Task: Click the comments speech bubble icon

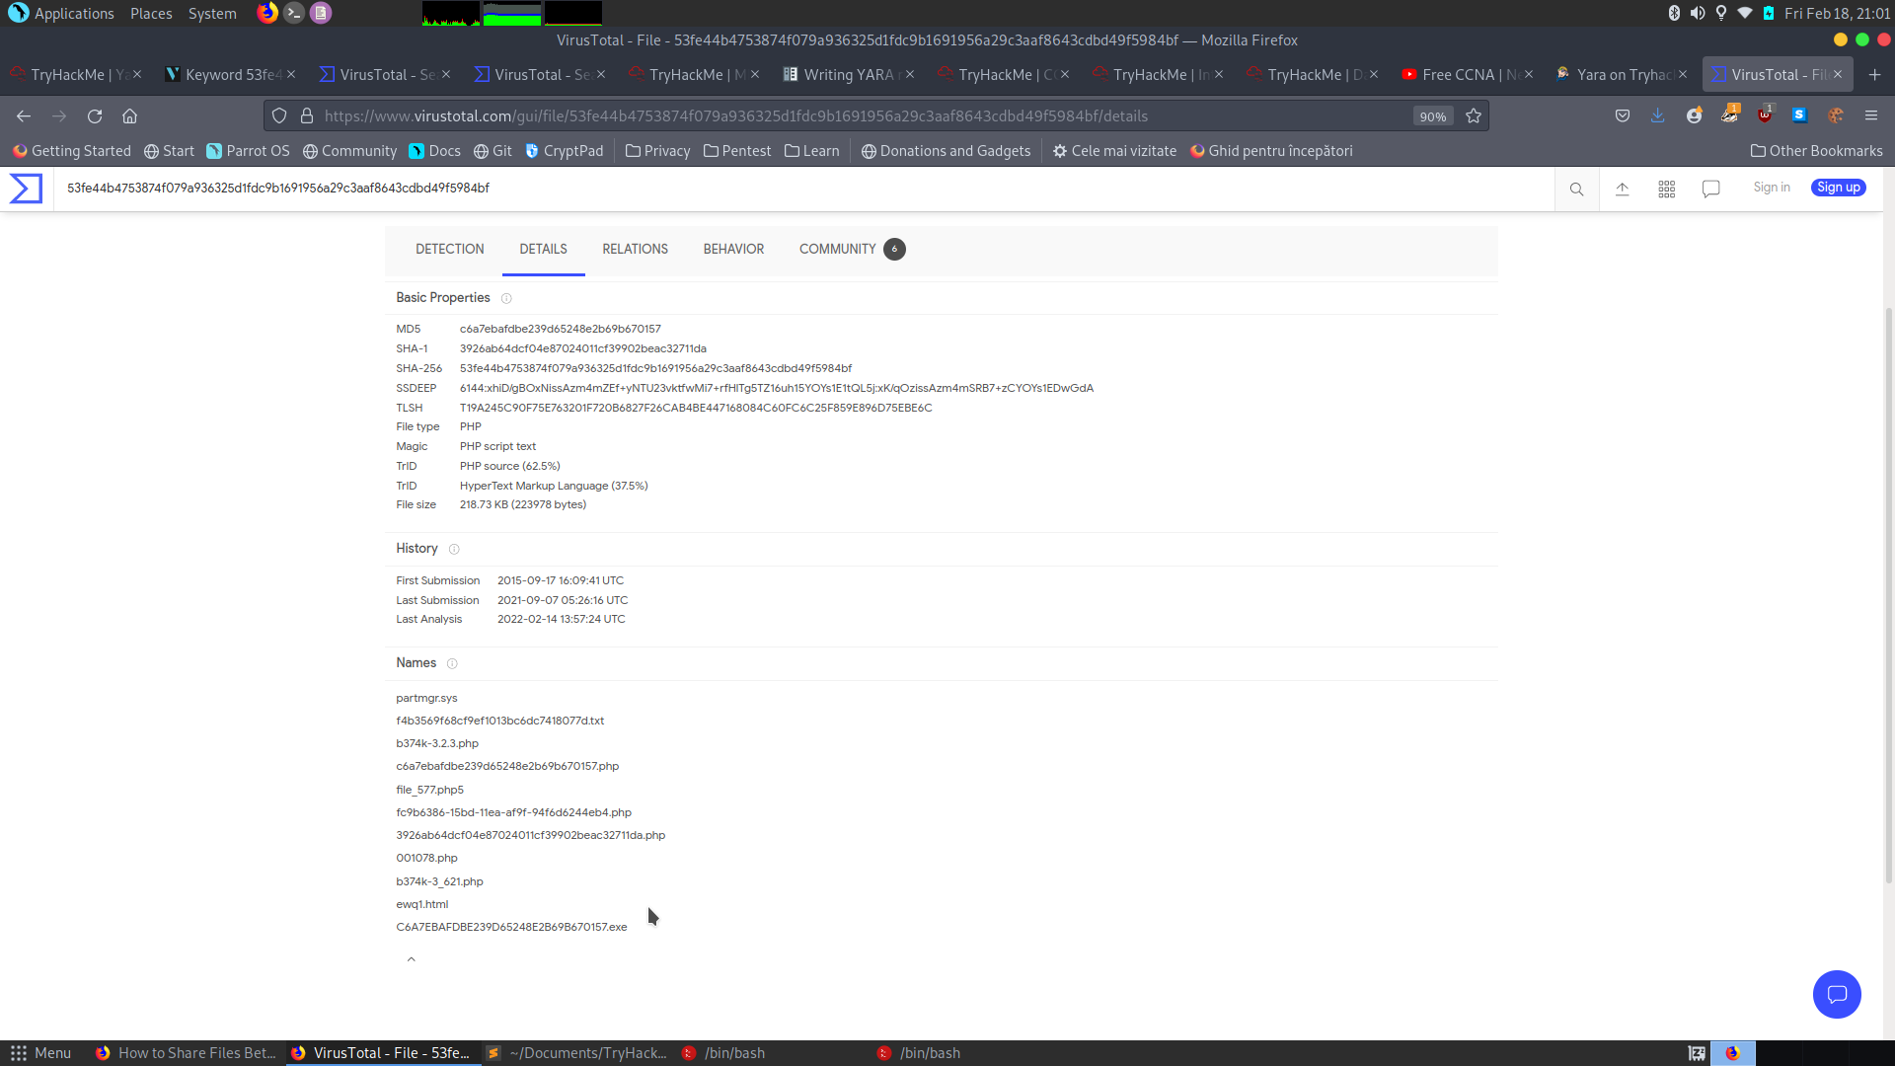Action: click(1710, 189)
